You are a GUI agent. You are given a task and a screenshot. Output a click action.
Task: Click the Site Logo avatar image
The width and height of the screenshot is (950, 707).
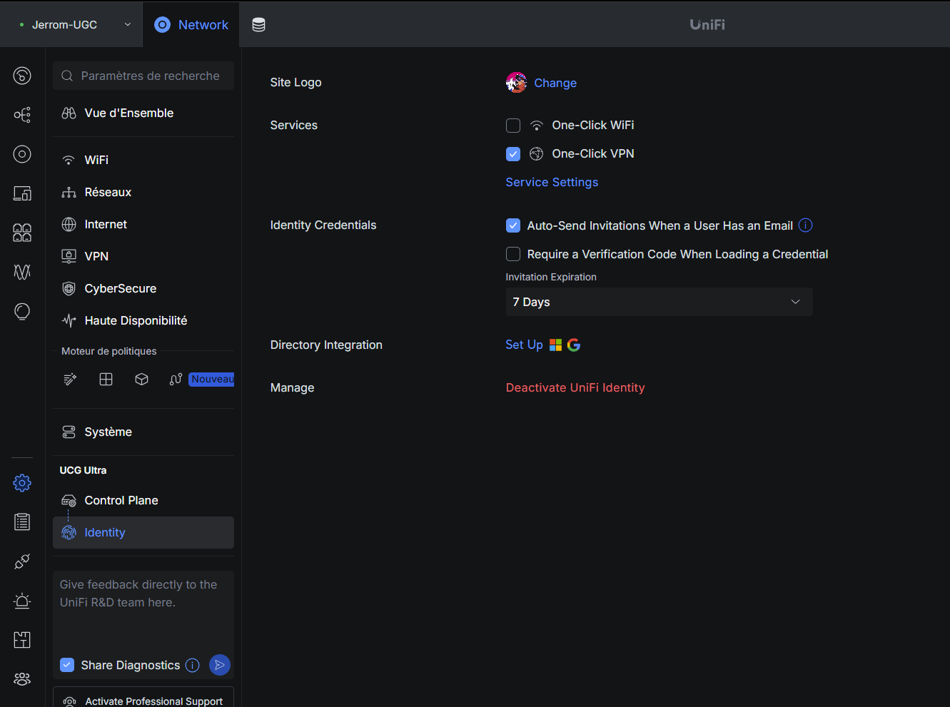click(x=516, y=83)
